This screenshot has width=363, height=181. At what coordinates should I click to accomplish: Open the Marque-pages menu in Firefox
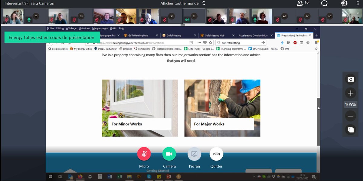point(100,28)
